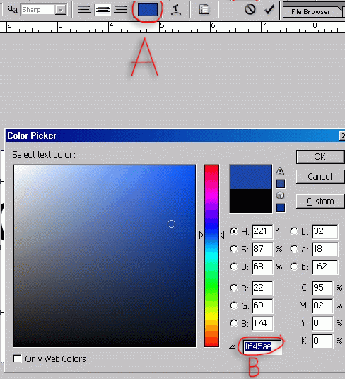Center text alignment in options bar
Screen dimensions: 345x379
pos(103,10)
